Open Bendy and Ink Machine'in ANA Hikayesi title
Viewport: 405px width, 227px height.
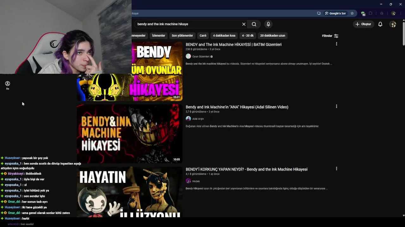(237, 107)
